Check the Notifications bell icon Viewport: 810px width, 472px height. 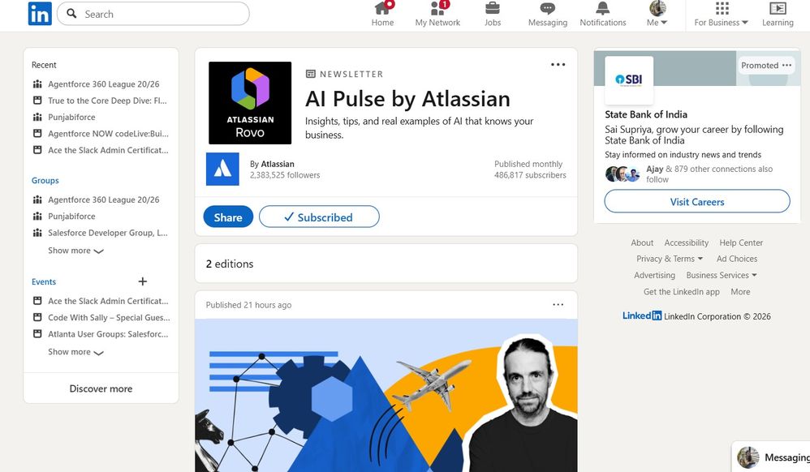tap(602, 8)
